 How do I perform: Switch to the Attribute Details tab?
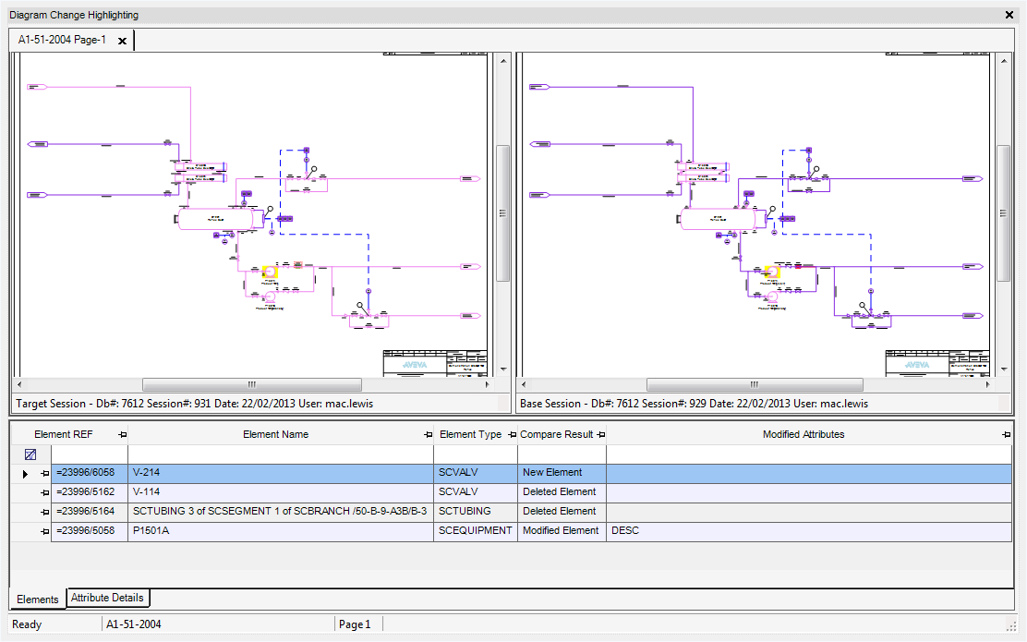click(107, 598)
